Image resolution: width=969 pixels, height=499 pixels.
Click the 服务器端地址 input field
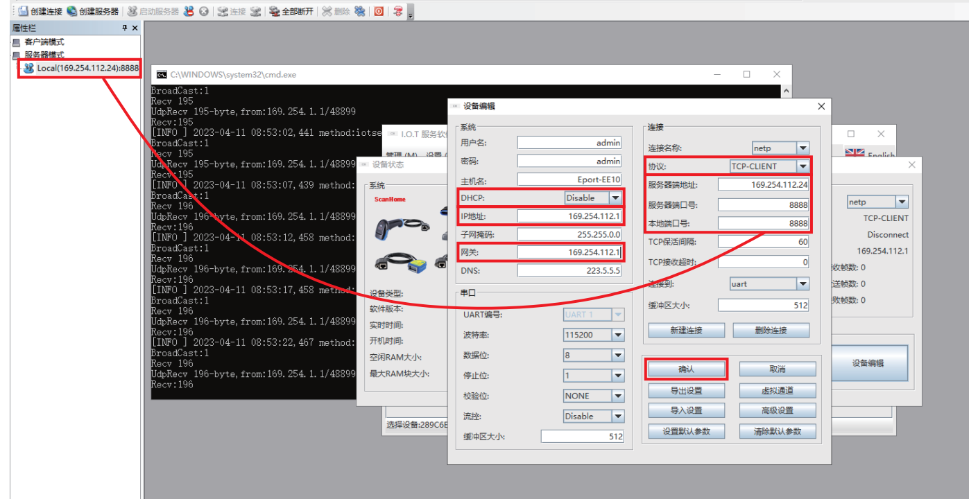(764, 185)
